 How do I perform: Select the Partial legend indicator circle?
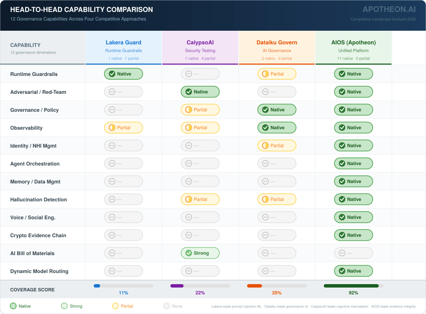coord(115,306)
